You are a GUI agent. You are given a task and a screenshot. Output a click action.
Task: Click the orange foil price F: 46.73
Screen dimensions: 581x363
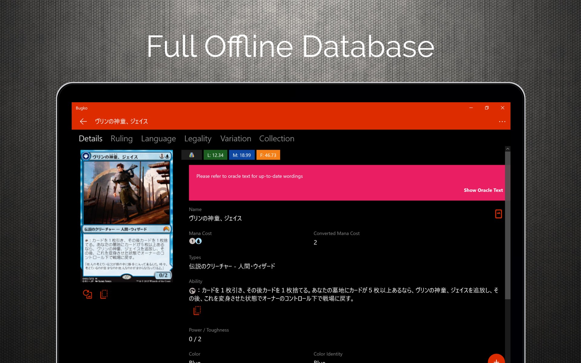pos(268,155)
